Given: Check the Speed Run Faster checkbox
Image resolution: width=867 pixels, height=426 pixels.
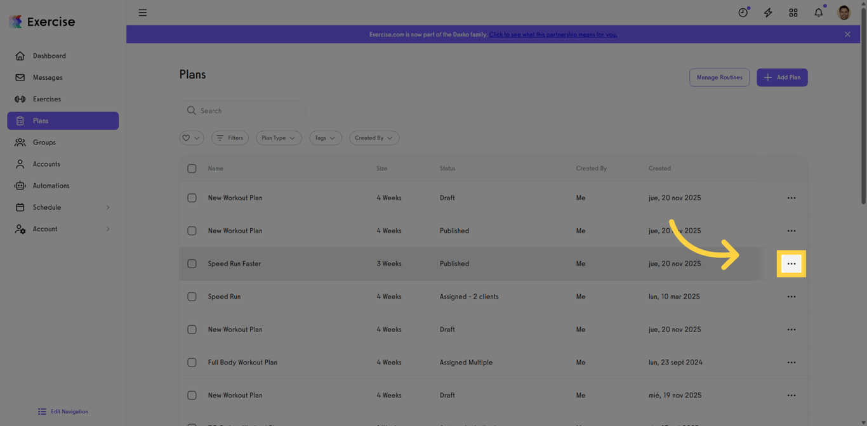Looking at the screenshot, I should (192, 264).
